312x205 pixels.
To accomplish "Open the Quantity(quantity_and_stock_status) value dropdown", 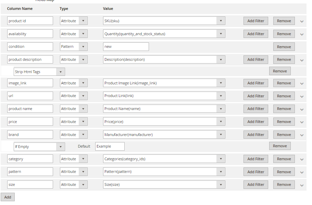I will click(x=164, y=34).
